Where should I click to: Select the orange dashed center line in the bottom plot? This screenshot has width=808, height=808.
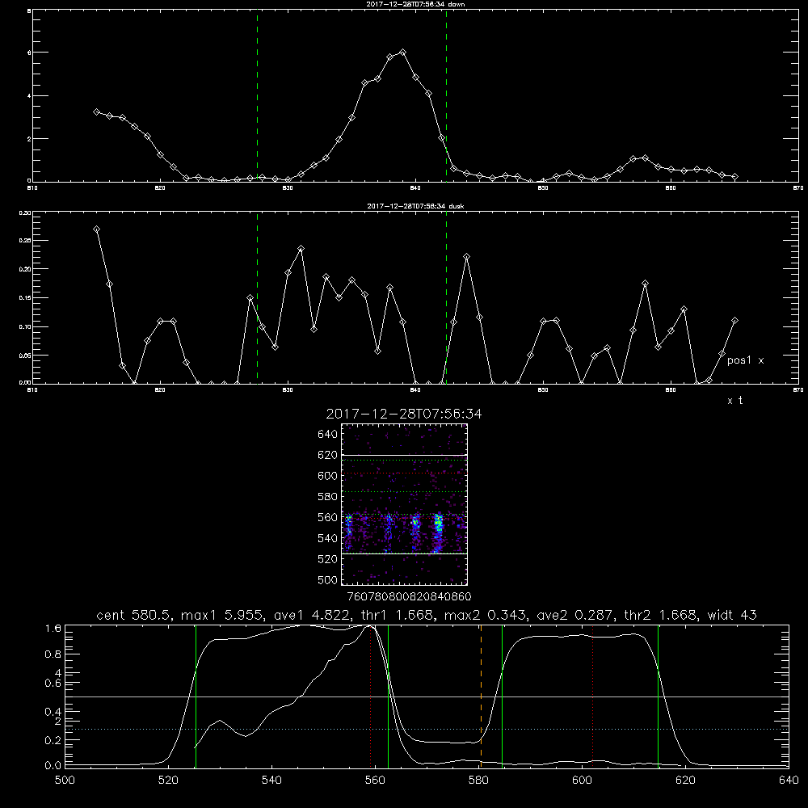tap(482, 696)
